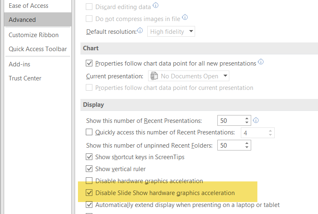Click info icon after Properties follow chart data point
This screenshot has height=214, width=318.
[261, 63]
